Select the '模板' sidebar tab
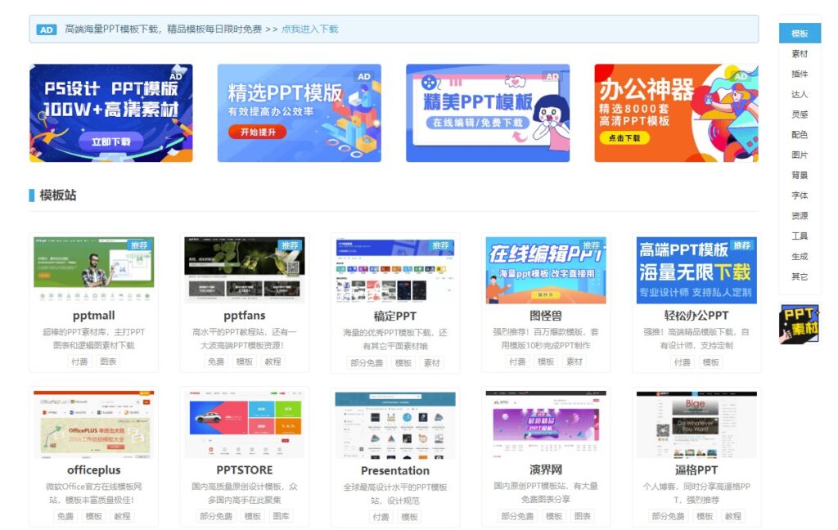The width and height of the screenshot is (838, 530). pos(800,33)
